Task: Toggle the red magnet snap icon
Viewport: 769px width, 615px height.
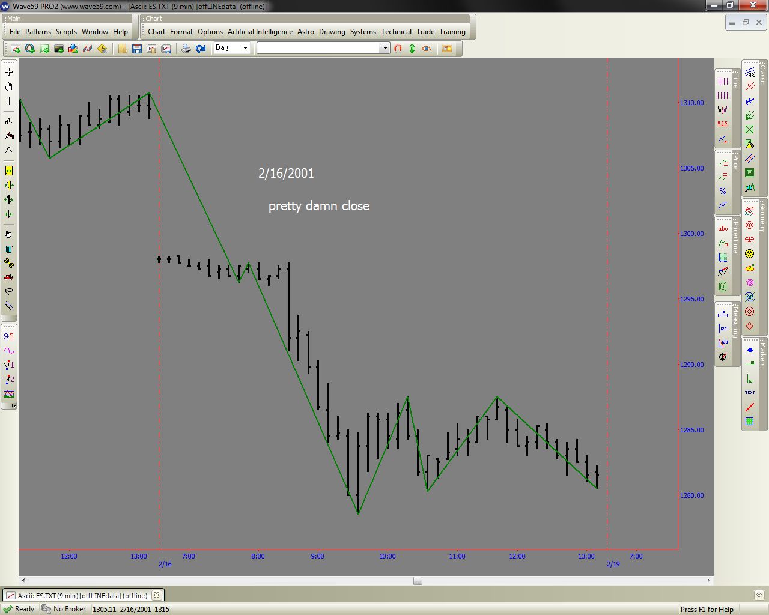Action: pyautogui.click(x=398, y=49)
